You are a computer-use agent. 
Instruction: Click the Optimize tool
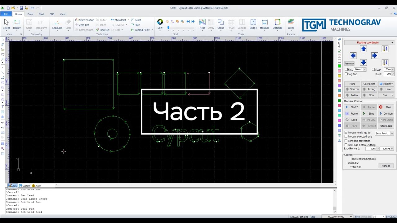tap(278, 24)
